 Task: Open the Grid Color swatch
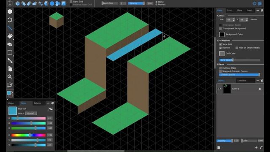[x=222, y=54]
